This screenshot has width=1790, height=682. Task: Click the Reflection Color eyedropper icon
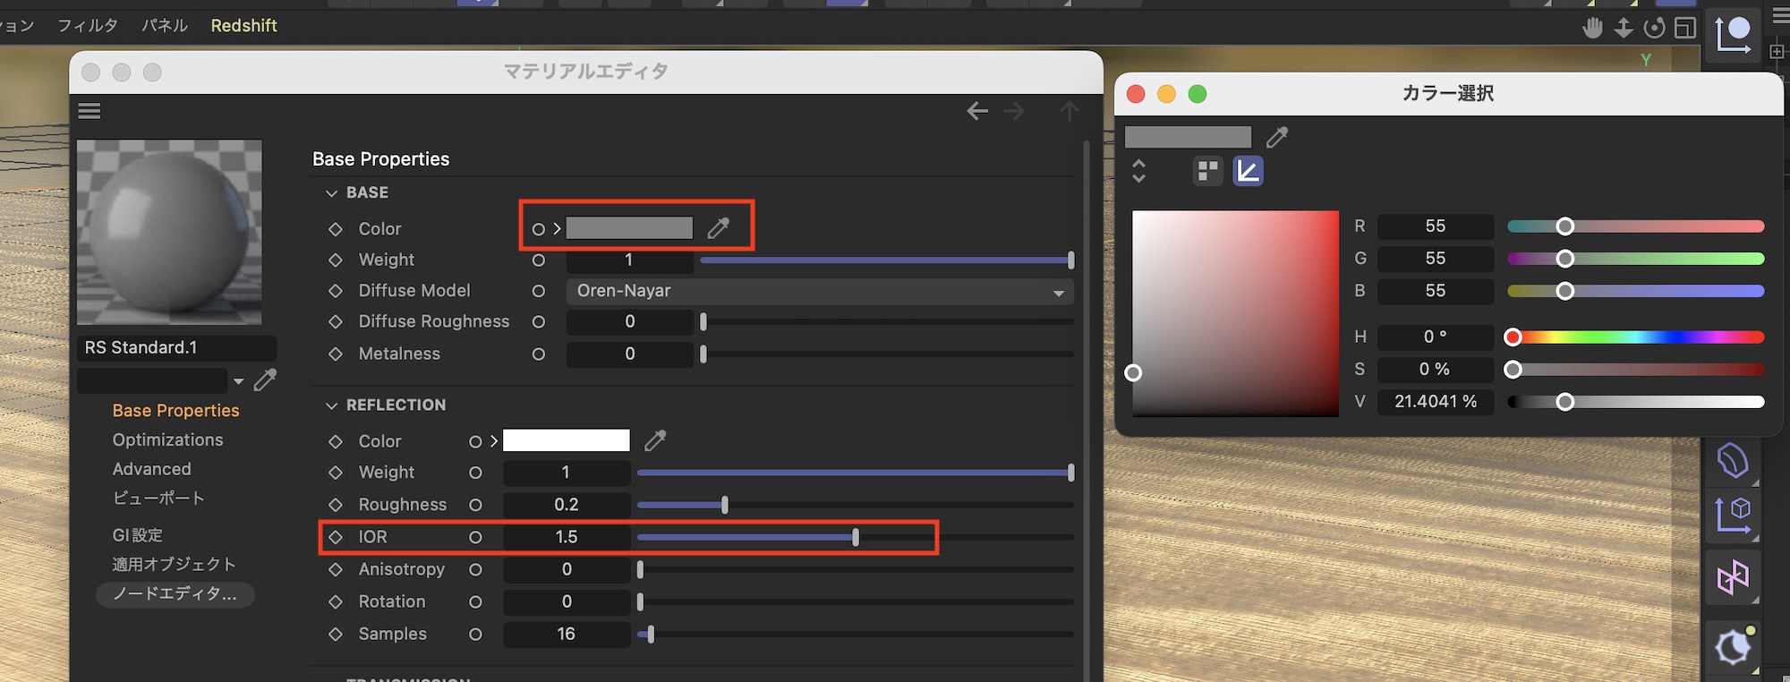pyautogui.click(x=655, y=440)
